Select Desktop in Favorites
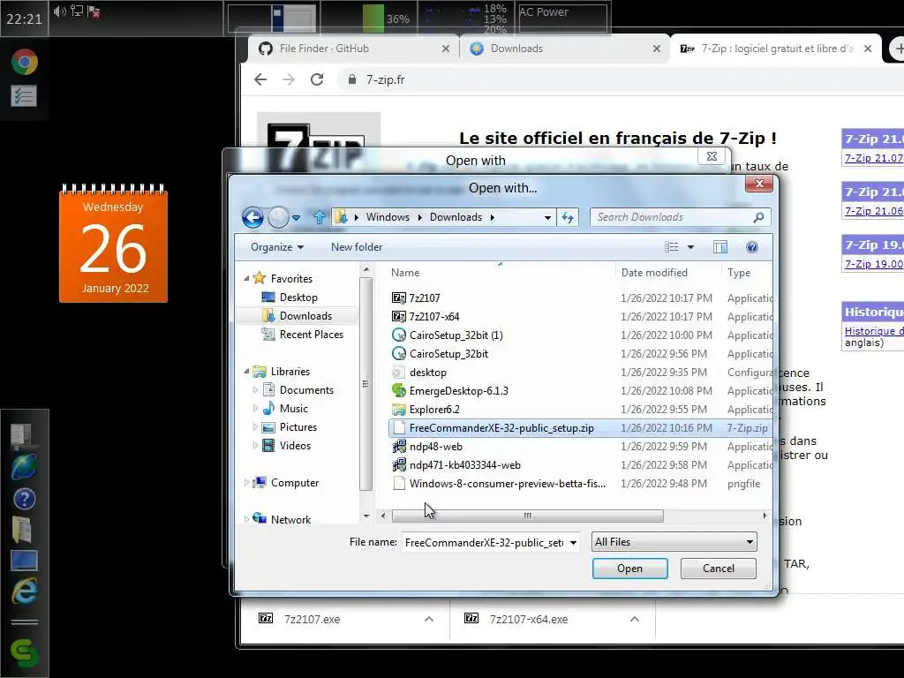The width and height of the screenshot is (904, 678). click(x=298, y=298)
